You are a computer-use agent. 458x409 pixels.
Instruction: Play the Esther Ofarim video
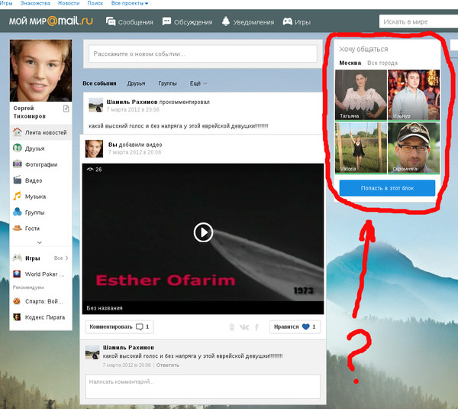click(203, 232)
